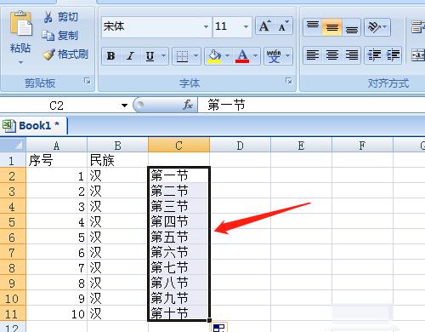Open the Underline style dropdown arrow

coord(163,56)
